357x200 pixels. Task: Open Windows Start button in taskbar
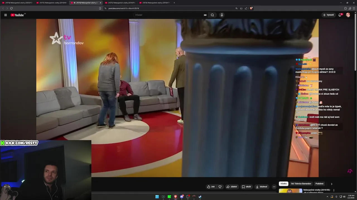pos(157,197)
